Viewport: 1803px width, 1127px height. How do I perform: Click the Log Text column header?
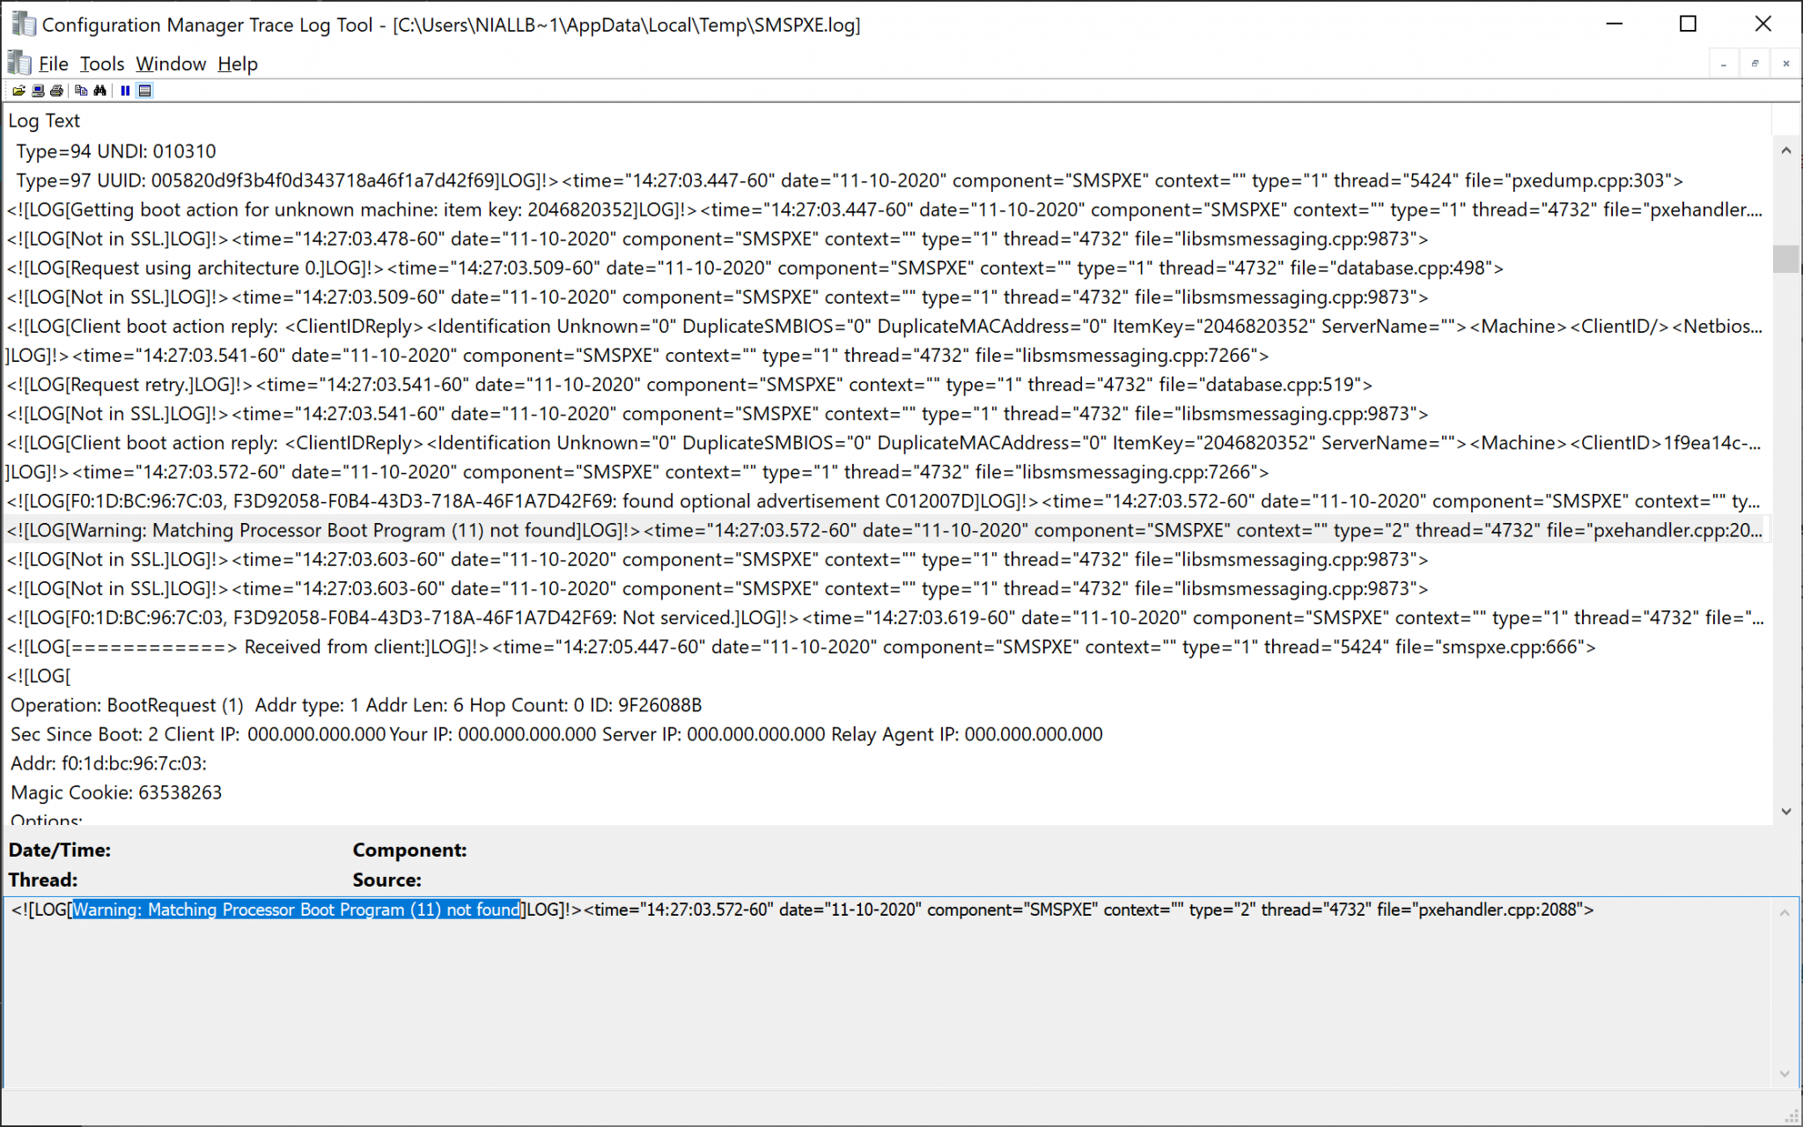point(44,121)
